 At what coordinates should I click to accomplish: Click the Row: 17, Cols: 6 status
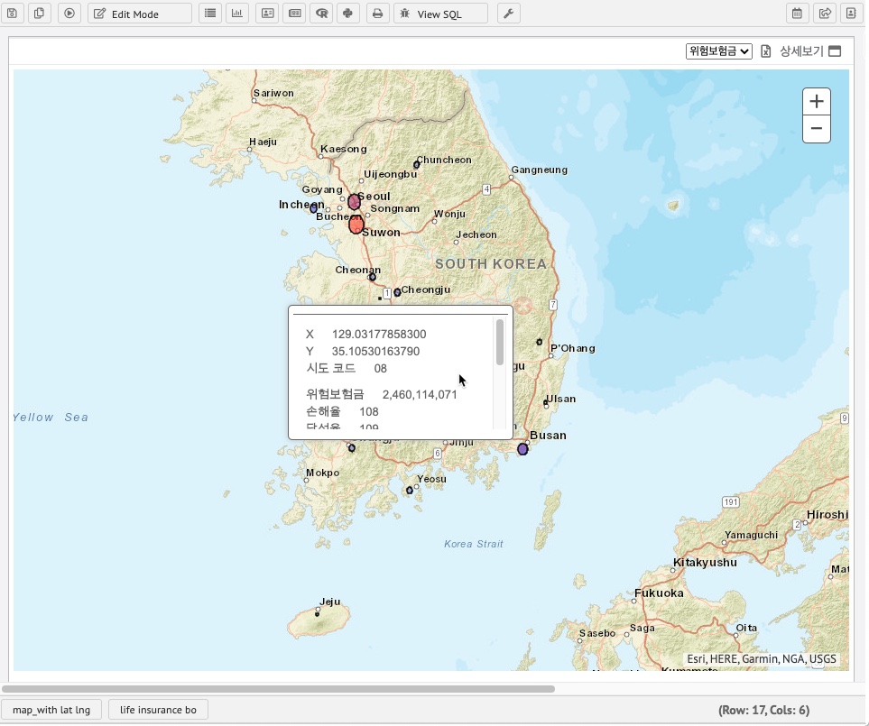pyautogui.click(x=763, y=711)
